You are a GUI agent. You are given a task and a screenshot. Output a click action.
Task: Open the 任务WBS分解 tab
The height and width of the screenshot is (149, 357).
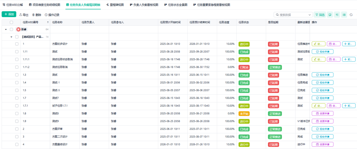(x=13, y=5)
